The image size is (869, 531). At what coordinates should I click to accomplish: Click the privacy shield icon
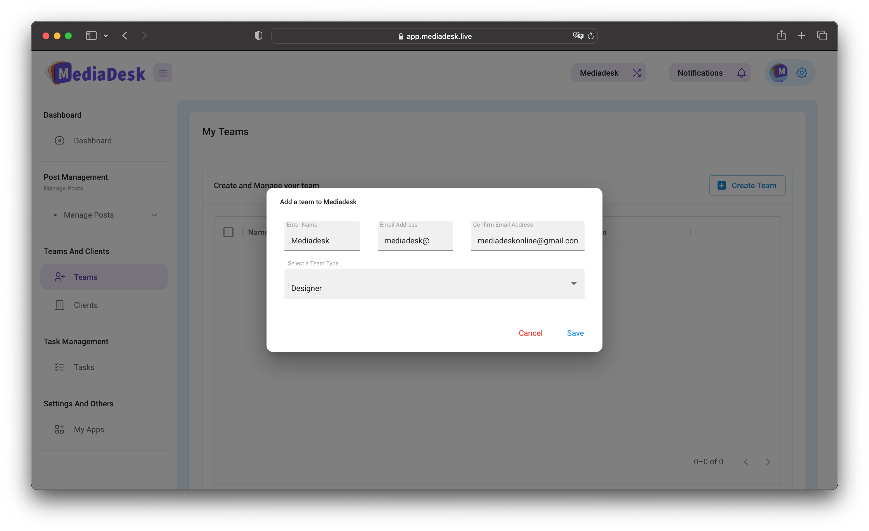click(x=258, y=36)
